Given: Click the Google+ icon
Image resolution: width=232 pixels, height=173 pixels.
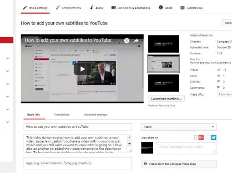Looking at the screenshot, I should point(201,137).
